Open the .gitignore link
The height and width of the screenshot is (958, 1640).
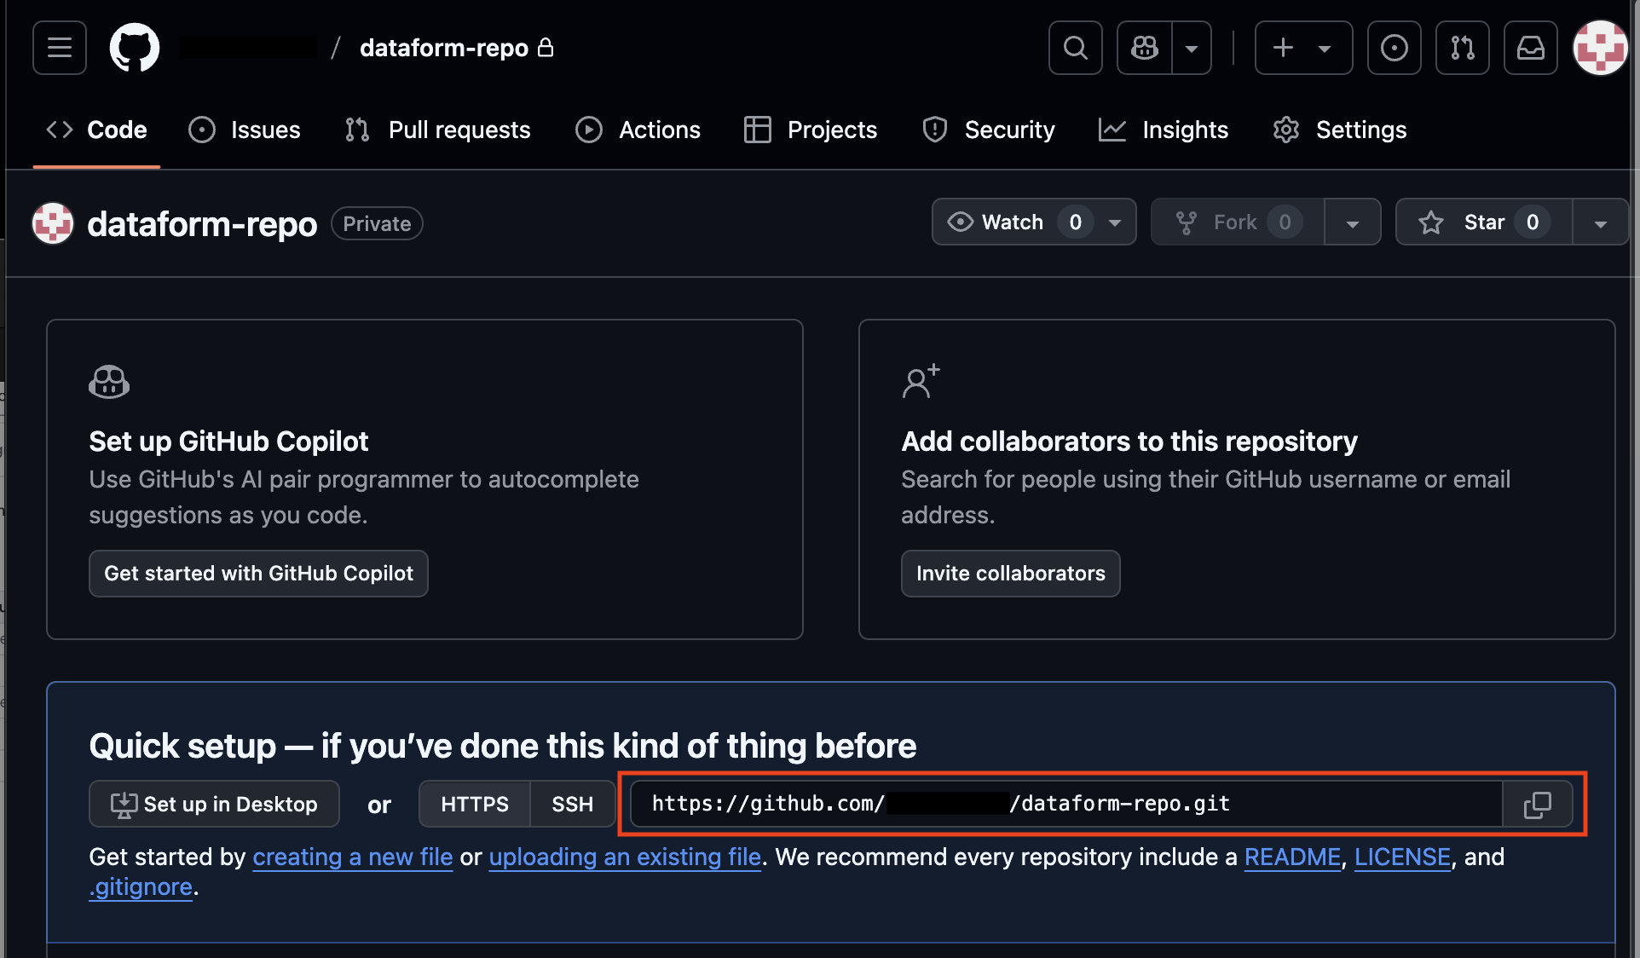pos(141,887)
